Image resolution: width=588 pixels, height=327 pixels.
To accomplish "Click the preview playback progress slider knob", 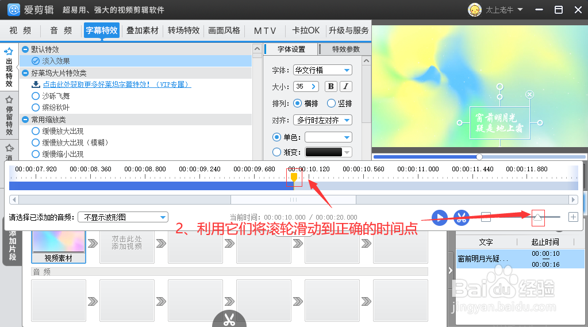I will [479, 157].
